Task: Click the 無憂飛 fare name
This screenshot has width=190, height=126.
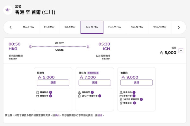Action: click(124, 73)
